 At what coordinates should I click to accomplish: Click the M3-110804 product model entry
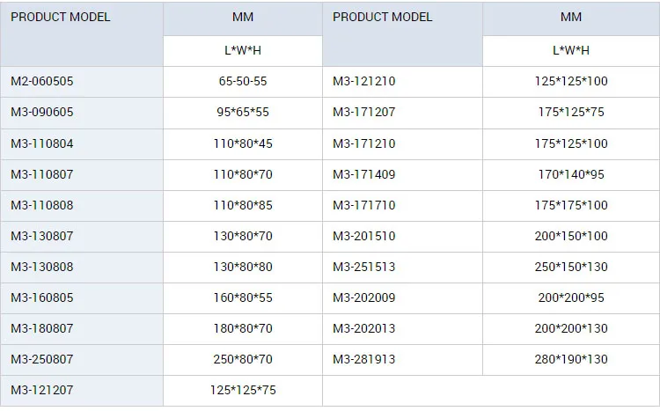click(x=42, y=143)
